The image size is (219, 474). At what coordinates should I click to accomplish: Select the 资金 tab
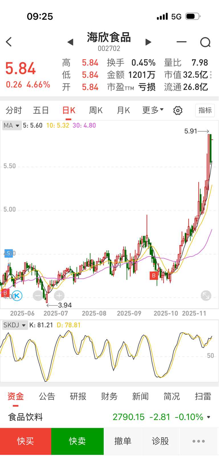tap(16, 396)
